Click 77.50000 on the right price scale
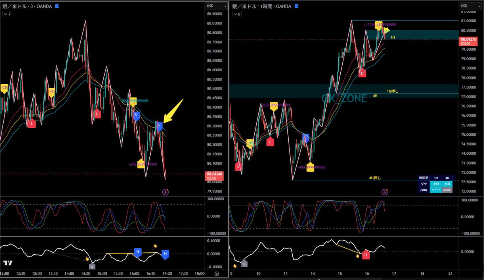 pyautogui.click(x=469, y=87)
